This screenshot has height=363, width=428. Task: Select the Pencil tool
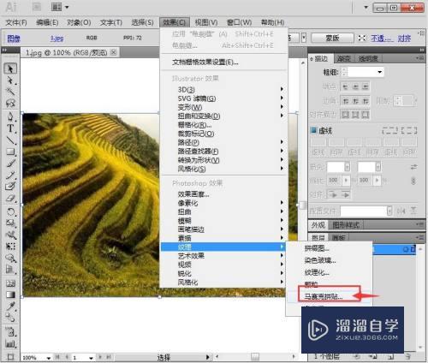10,175
